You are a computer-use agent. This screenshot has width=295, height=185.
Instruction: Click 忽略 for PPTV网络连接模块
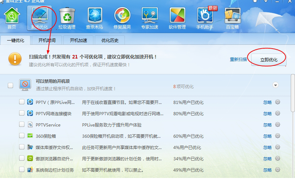[x=267, y=113]
